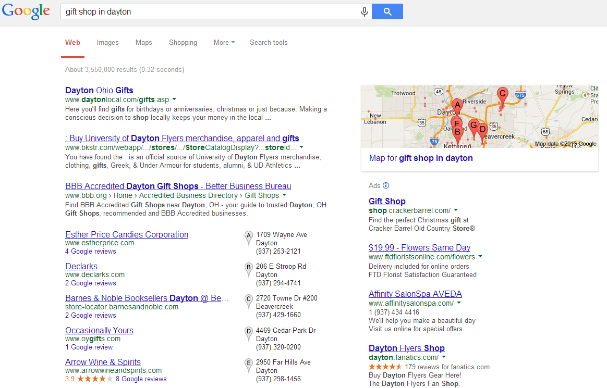Click the Ads info icon
The width and height of the screenshot is (607, 388).
pyautogui.click(x=386, y=185)
